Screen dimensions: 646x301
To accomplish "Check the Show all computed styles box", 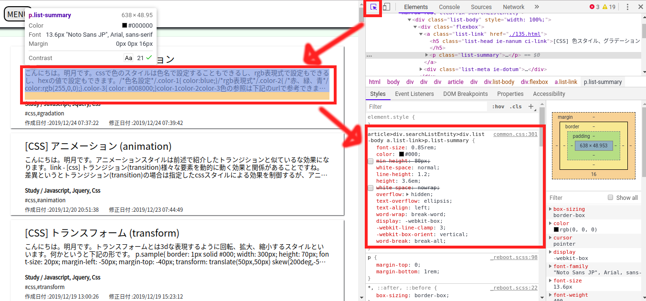I will click(x=610, y=197).
